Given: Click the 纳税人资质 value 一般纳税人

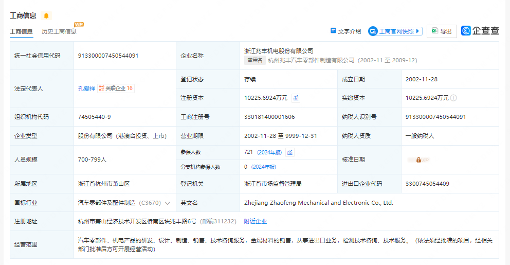Looking at the screenshot, I should [x=420, y=136].
